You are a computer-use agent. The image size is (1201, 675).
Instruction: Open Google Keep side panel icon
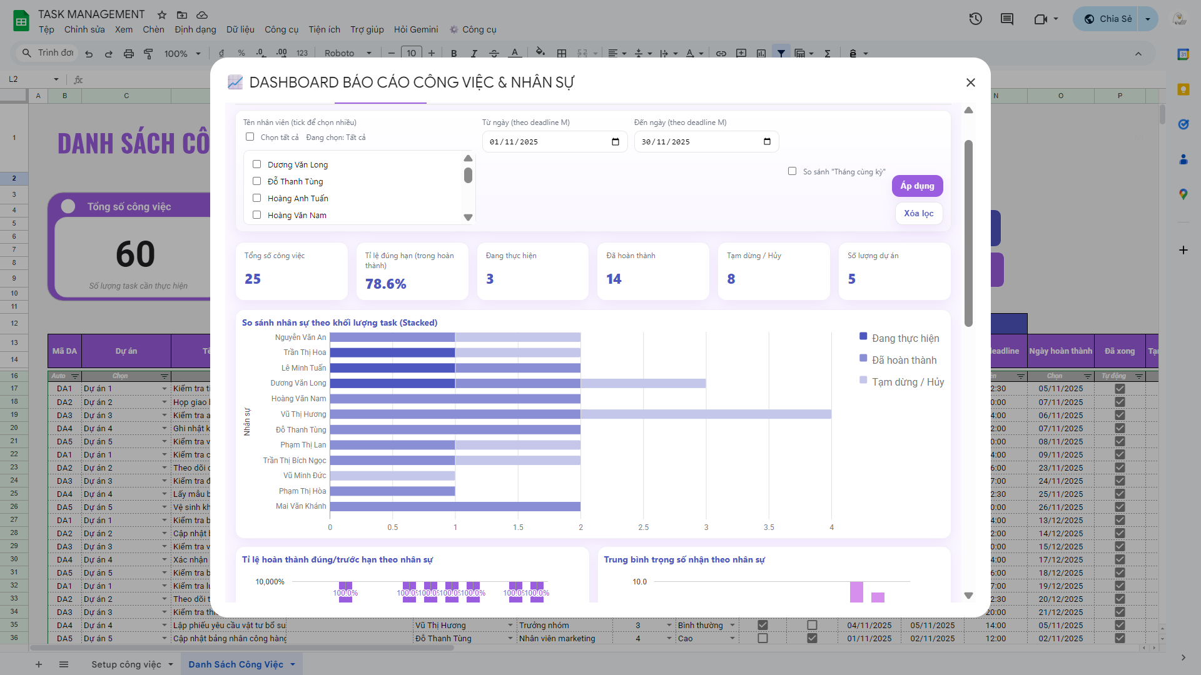[1183, 89]
